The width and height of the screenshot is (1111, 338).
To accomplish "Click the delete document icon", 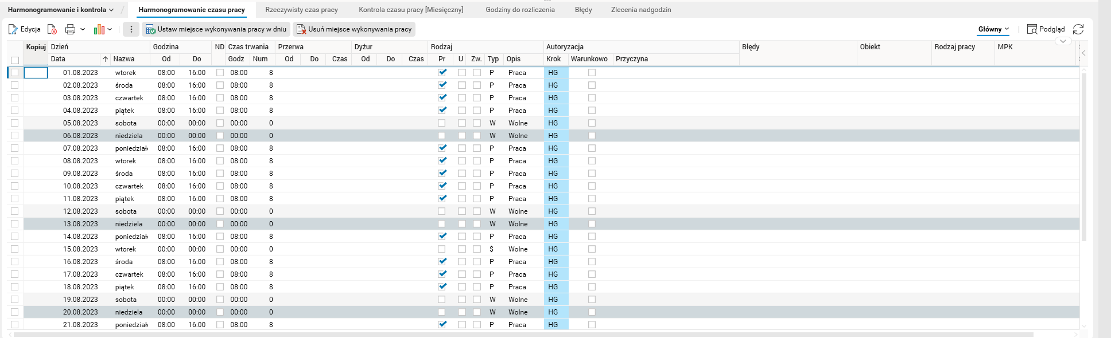I will (x=52, y=29).
